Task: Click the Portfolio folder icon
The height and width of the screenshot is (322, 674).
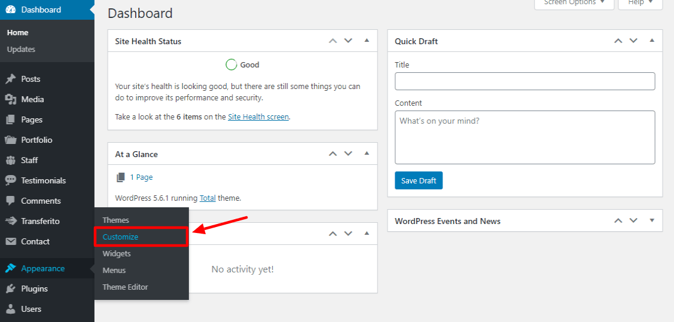Action: (10, 140)
